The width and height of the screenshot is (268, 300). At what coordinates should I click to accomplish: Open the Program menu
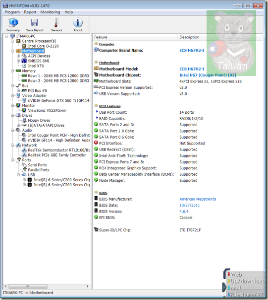pos(12,12)
